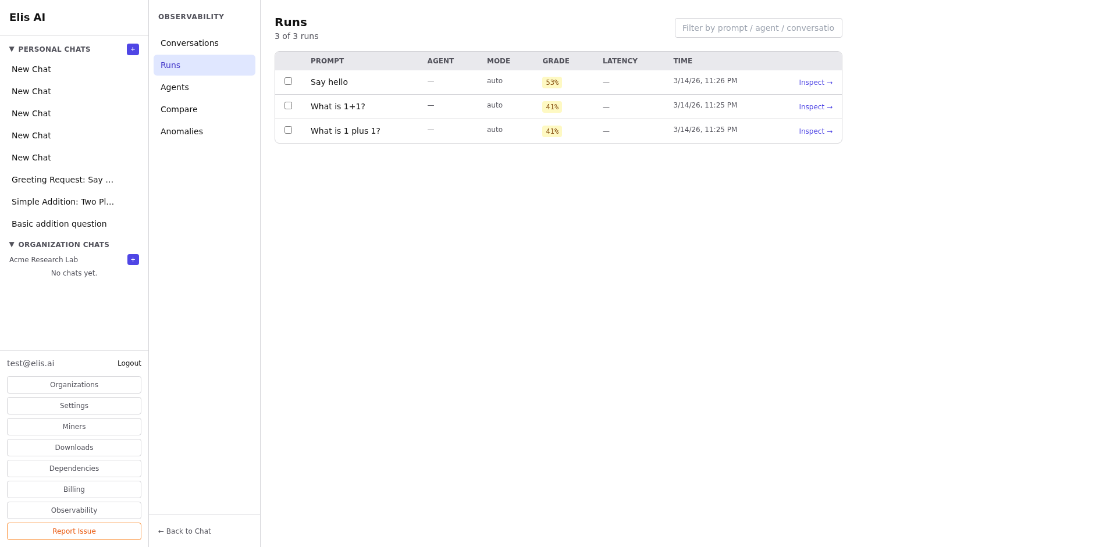Check the checkbox for the "Say hello" run

[288, 81]
